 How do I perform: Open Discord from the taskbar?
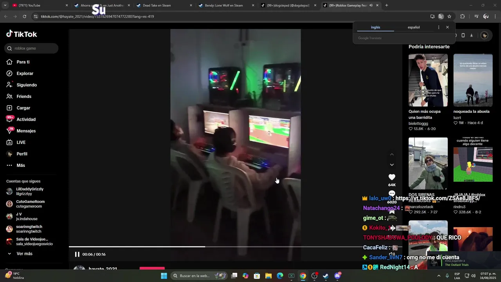[x=337, y=276]
